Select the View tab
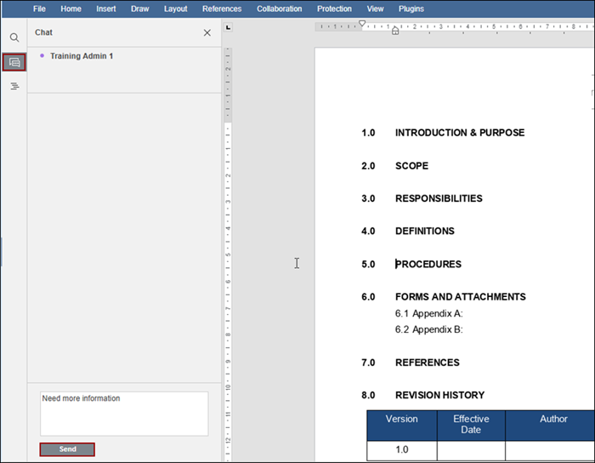Viewport: 595px width, 463px height. [x=375, y=9]
